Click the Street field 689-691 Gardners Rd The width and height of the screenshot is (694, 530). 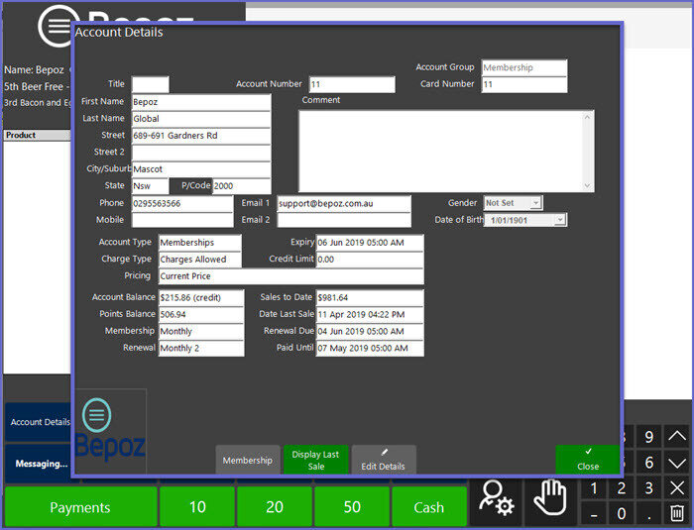click(201, 136)
